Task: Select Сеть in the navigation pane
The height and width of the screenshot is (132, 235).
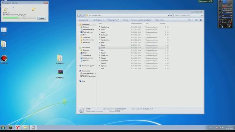Action: coord(83,81)
